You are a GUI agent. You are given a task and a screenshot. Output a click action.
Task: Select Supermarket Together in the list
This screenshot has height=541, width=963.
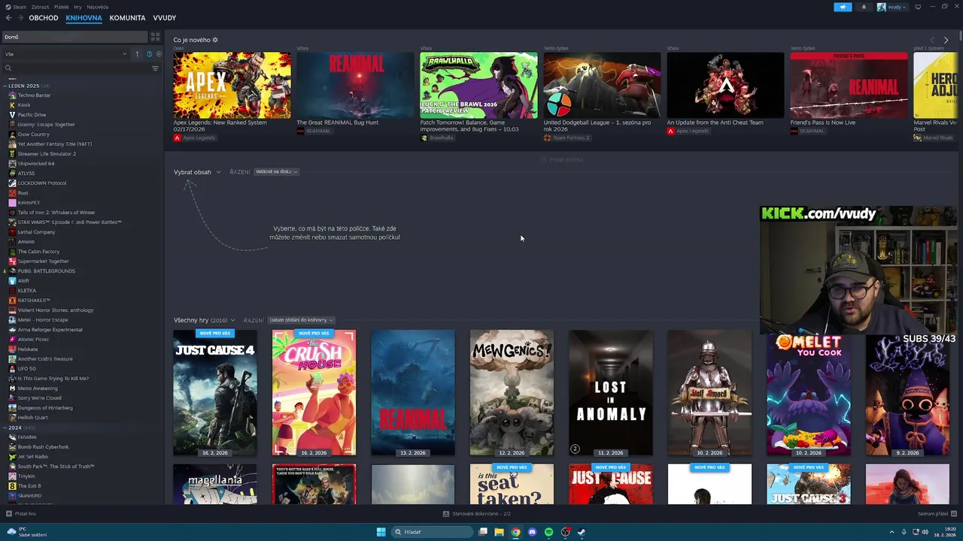click(x=43, y=261)
